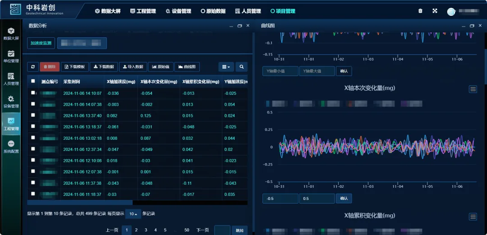This screenshot has height=235, width=487.
Task: Open chart menu for X轴累积变化量
Action: click(x=473, y=217)
